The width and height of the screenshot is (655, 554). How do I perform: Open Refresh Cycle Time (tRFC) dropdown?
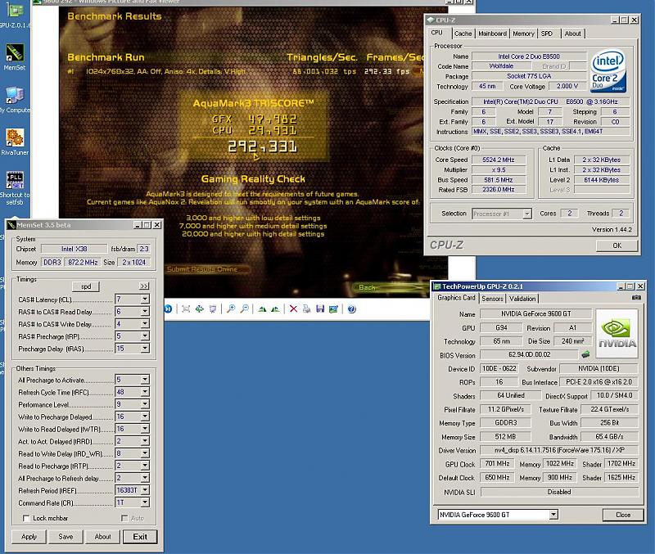145,392
